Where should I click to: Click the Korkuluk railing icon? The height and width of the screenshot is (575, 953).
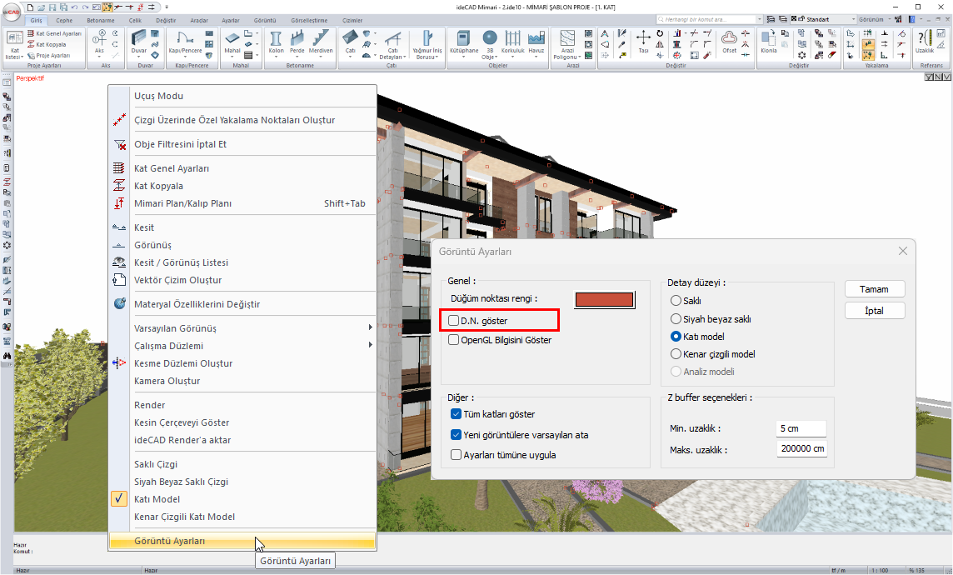point(512,40)
